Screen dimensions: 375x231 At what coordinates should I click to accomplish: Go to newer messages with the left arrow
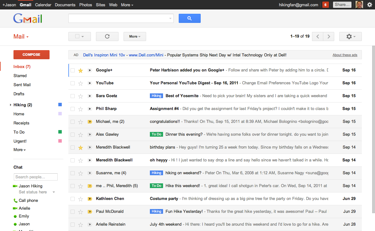[x=318, y=36]
